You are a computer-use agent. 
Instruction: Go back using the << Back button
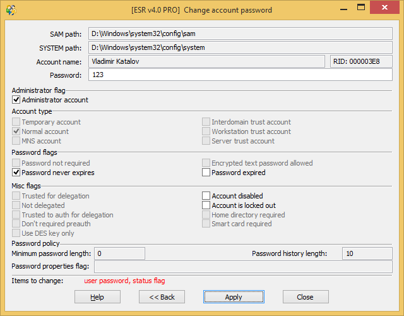162,297
